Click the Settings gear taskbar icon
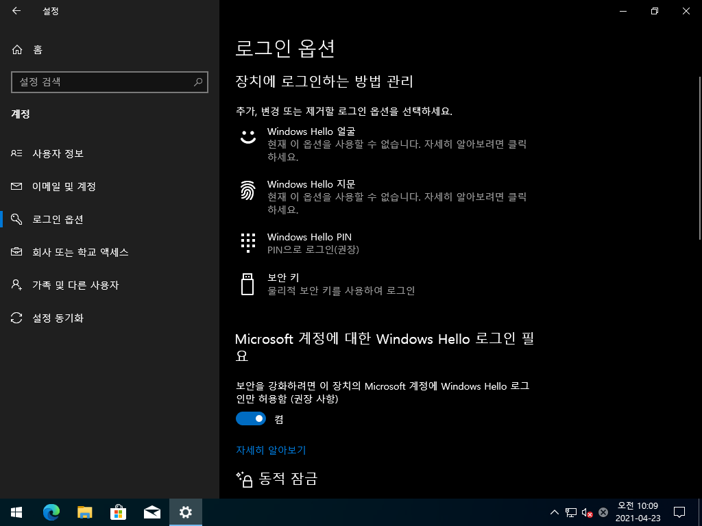Viewport: 702px width, 526px height. coord(185,512)
